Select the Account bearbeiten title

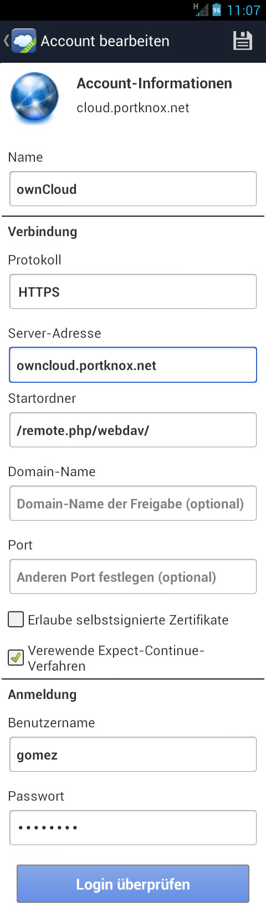(105, 41)
